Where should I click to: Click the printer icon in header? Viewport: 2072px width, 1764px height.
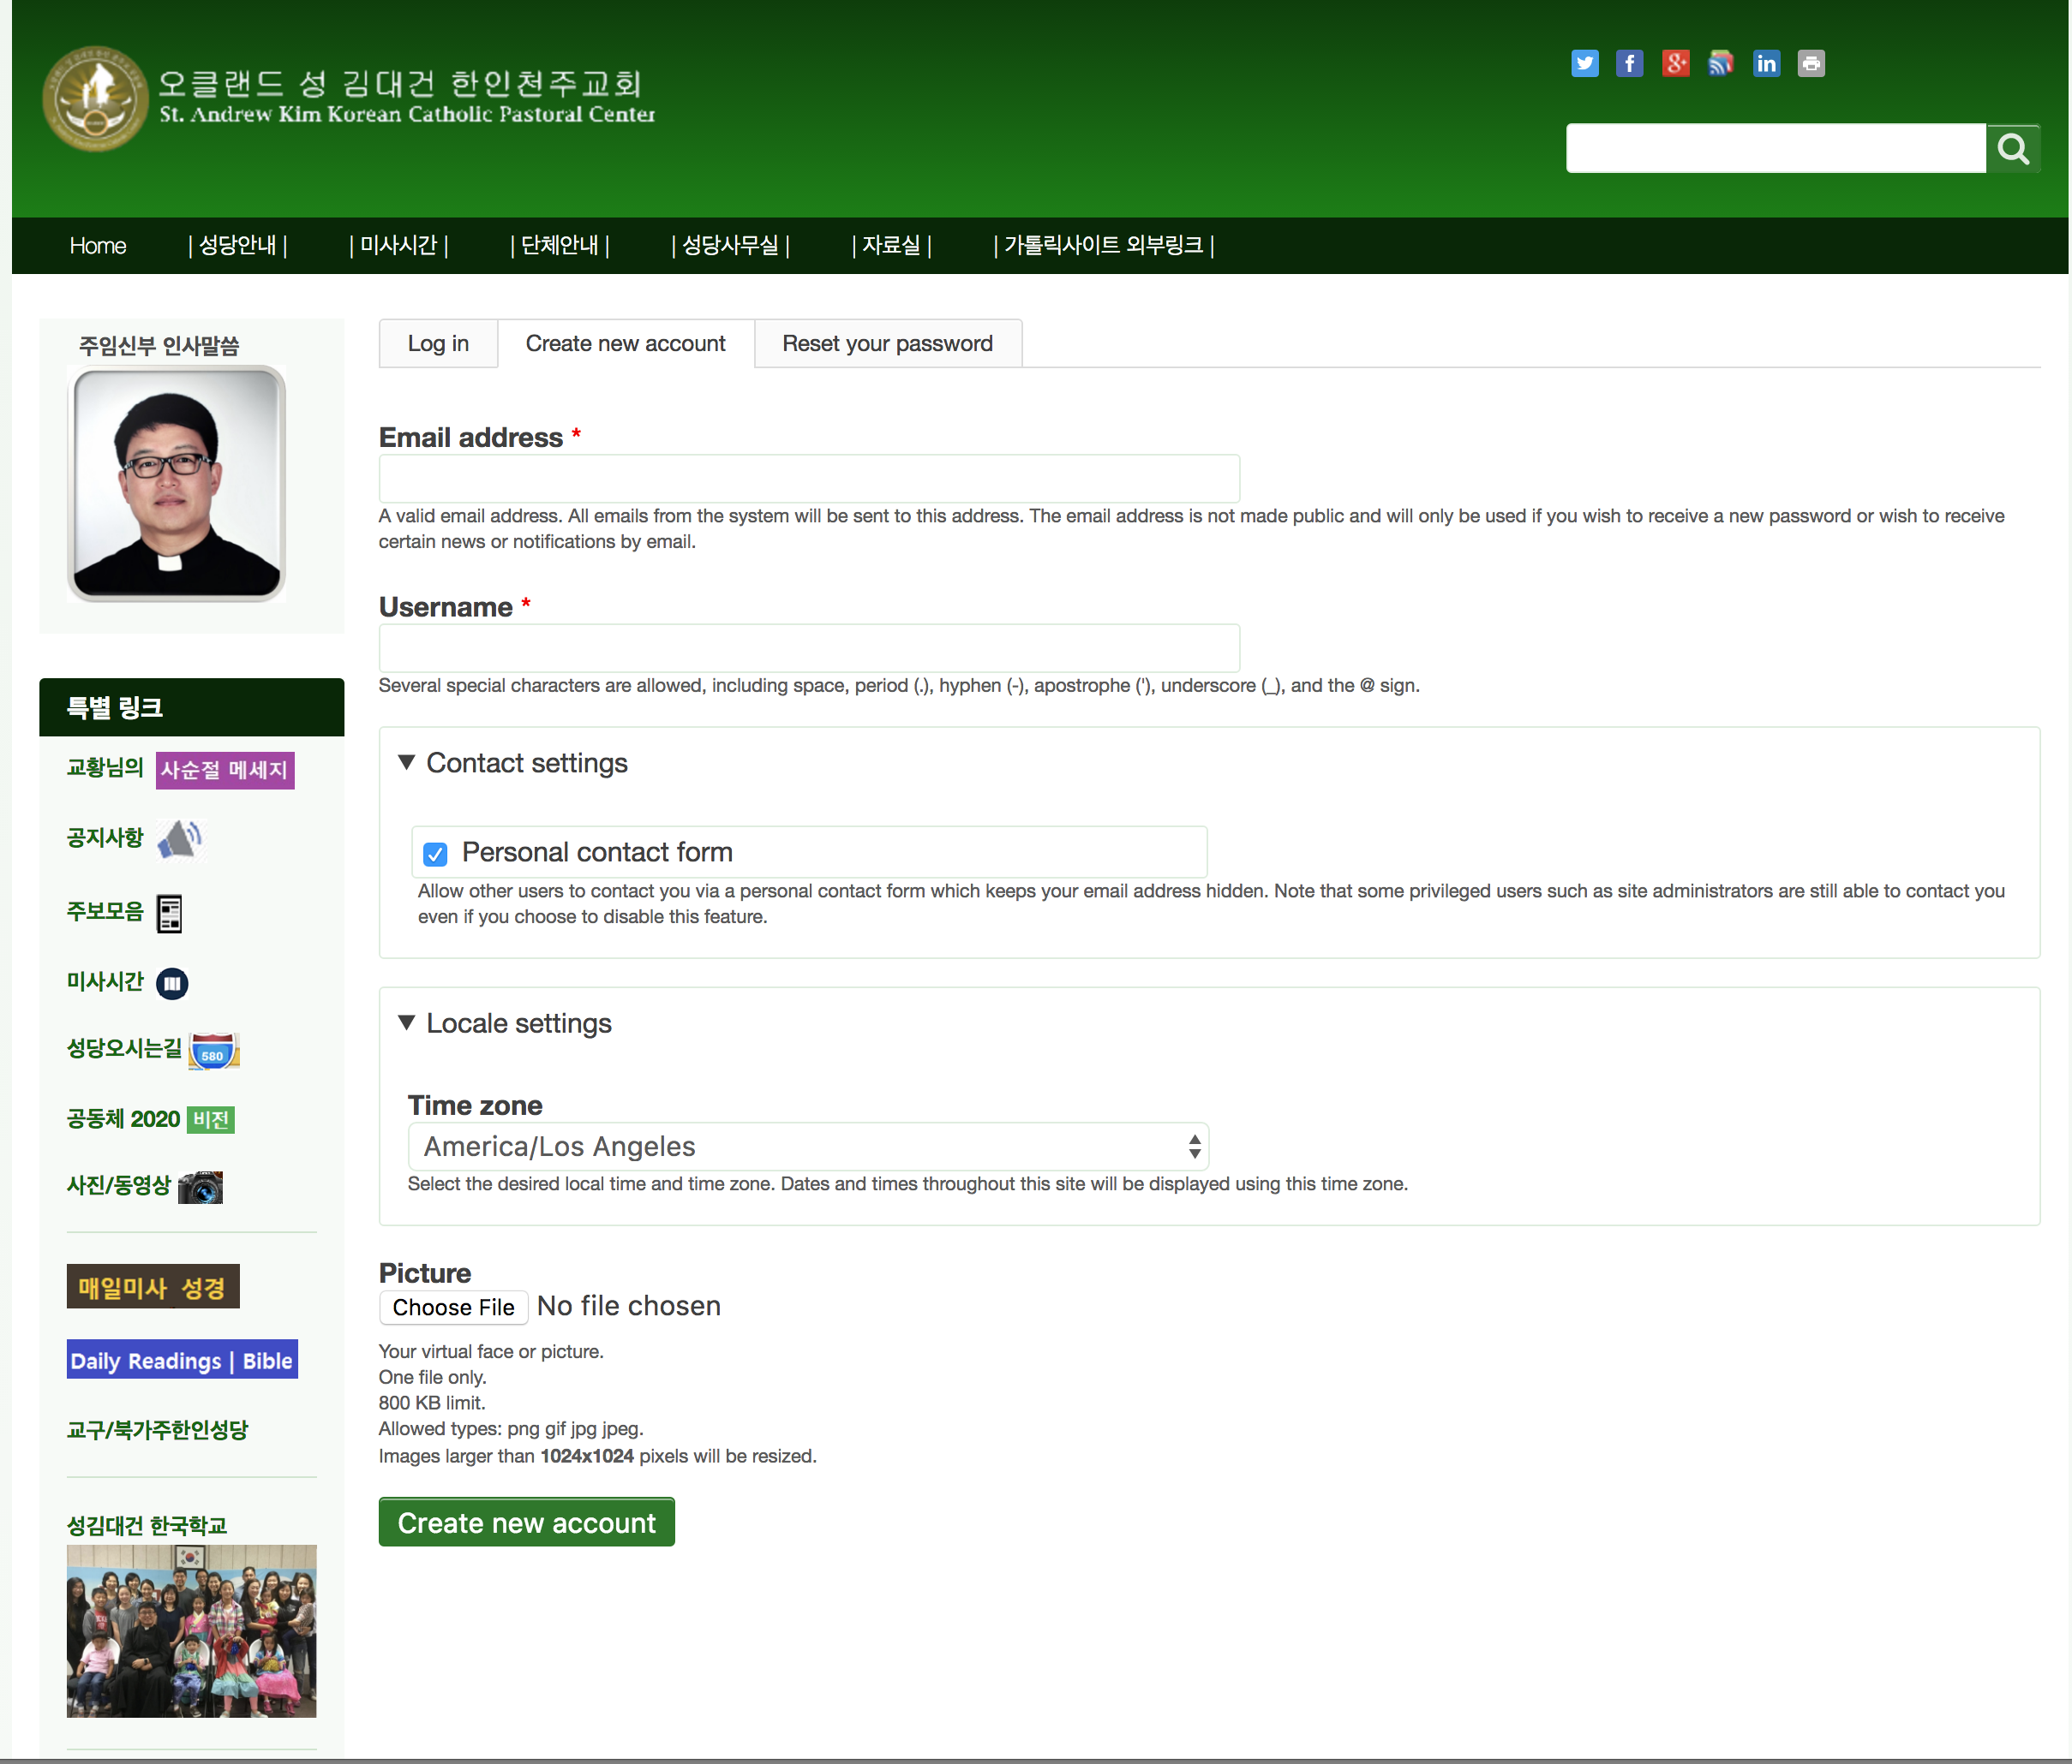point(1811,64)
